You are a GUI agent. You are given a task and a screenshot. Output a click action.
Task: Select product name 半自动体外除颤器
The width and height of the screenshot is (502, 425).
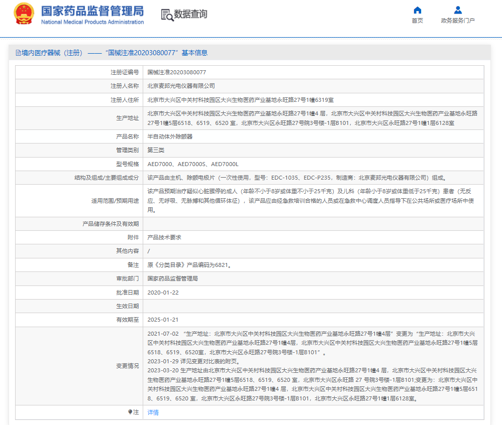[x=170, y=136]
